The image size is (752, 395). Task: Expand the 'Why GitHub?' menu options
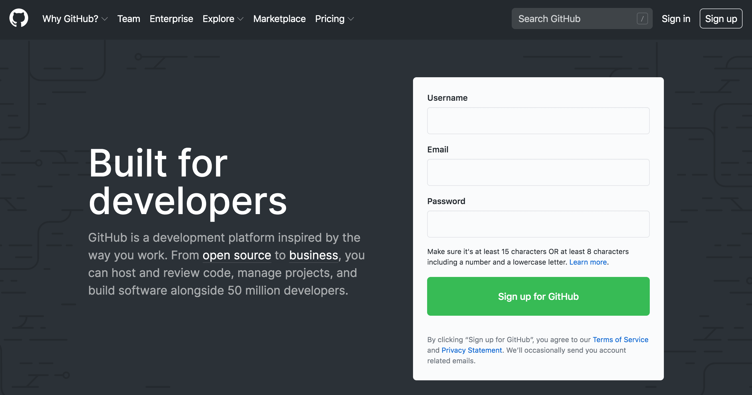[74, 19]
